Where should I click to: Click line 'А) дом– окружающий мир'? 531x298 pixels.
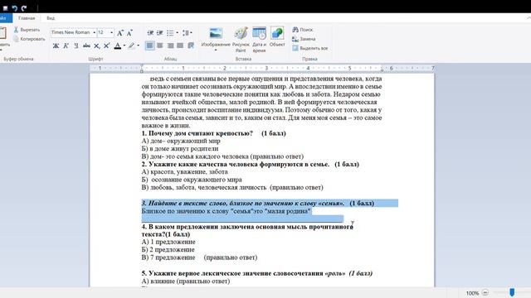coord(181,141)
